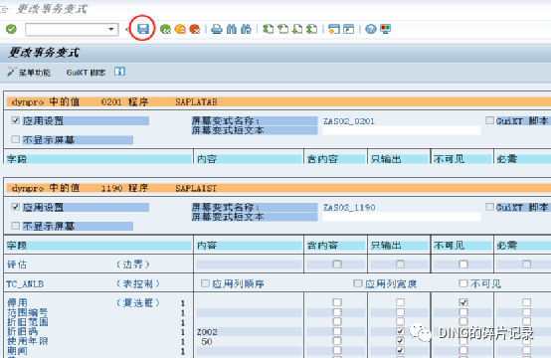This screenshot has width=551, height=358.
Task: Open the command field dropdown arrow
Action: (111, 29)
